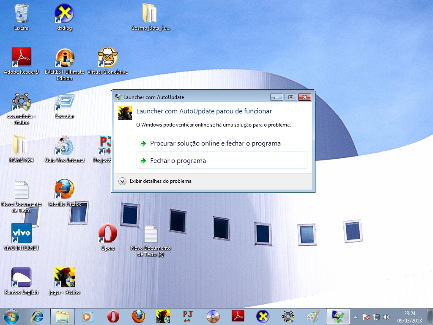Launch Internet Explorer from the taskbar

point(38,317)
